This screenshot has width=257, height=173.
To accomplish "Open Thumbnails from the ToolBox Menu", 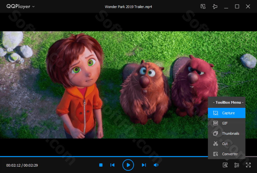I will pyautogui.click(x=226, y=134).
